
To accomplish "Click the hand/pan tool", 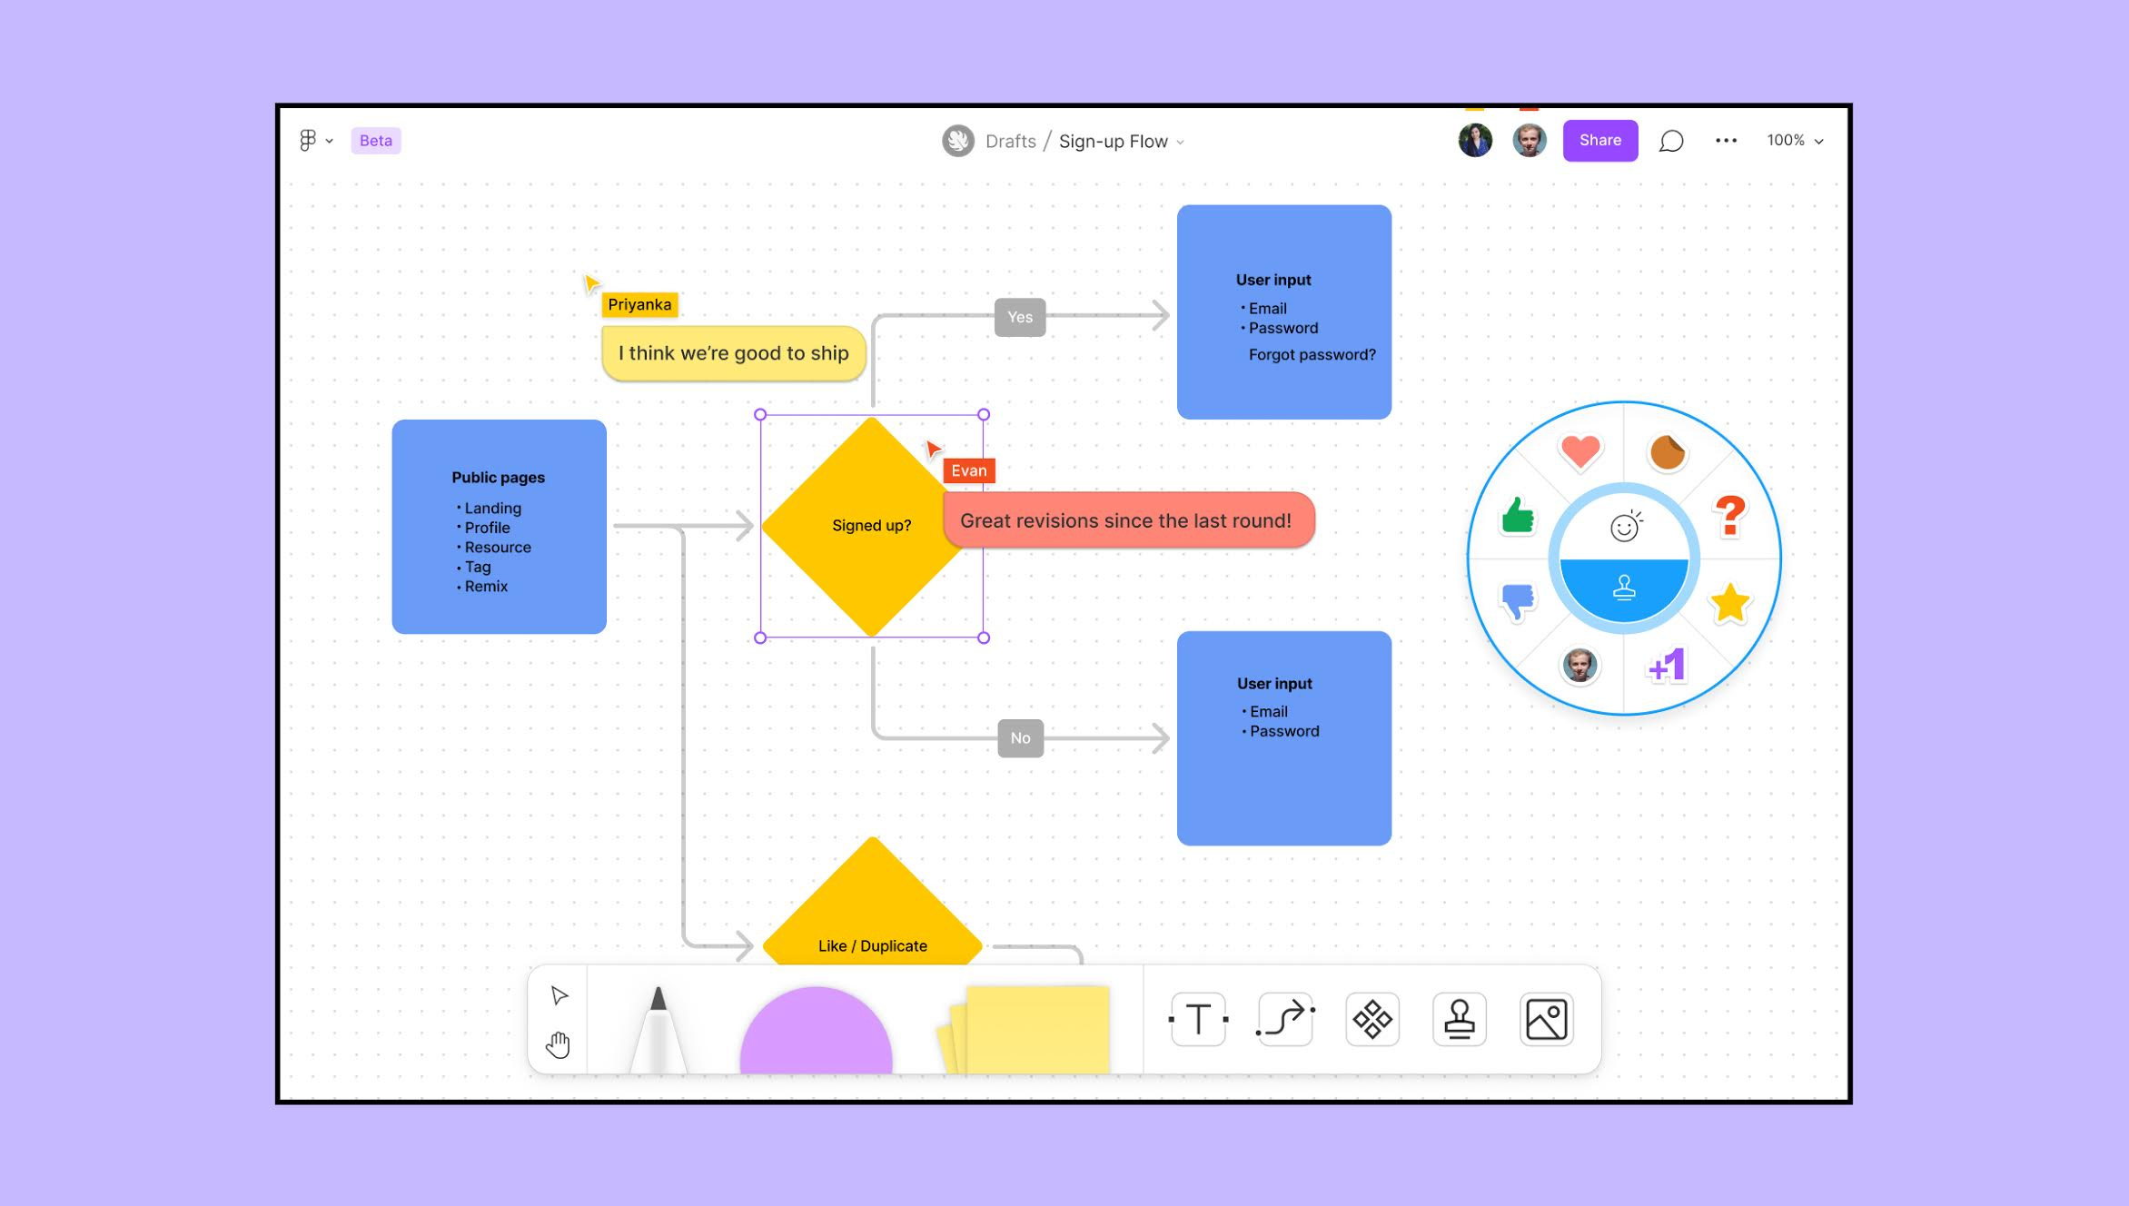I will coord(557,1043).
